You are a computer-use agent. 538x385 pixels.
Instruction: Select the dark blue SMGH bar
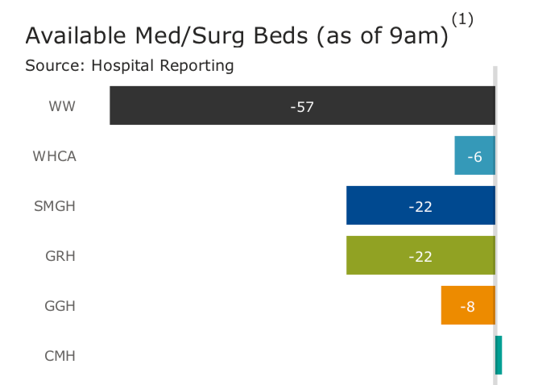pos(379,205)
